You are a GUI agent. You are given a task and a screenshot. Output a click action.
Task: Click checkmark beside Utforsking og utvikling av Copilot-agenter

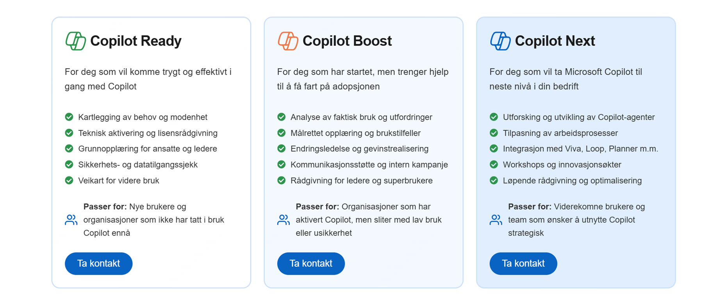click(x=494, y=117)
